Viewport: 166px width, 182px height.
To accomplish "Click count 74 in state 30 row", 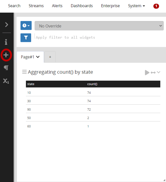I will 89,101.
